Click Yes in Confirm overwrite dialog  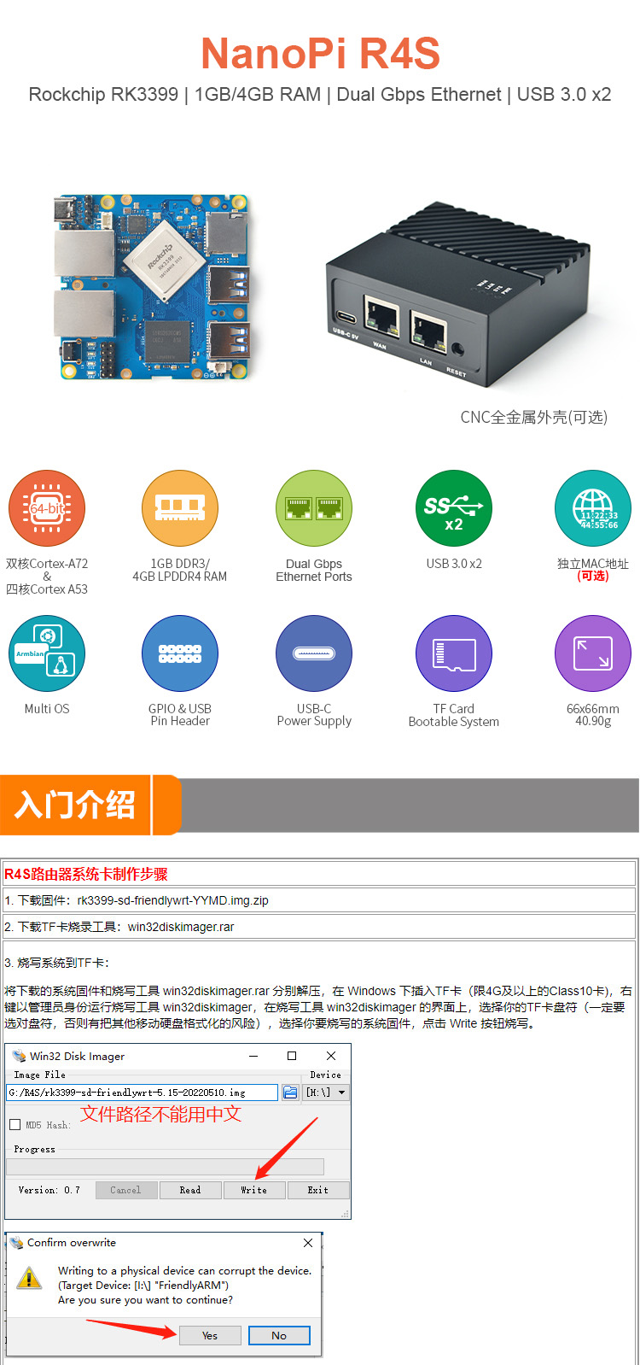(x=210, y=1335)
